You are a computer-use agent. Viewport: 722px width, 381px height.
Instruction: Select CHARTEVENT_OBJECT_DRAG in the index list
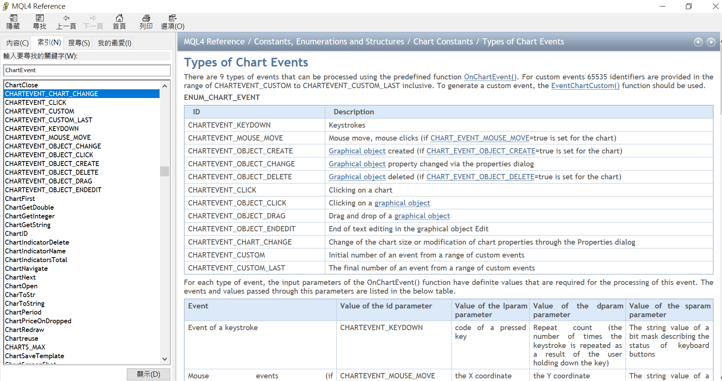pos(82,181)
